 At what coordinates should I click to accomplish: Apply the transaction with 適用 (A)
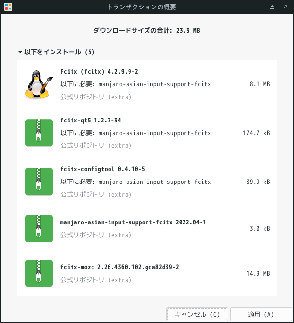(x=261, y=314)
